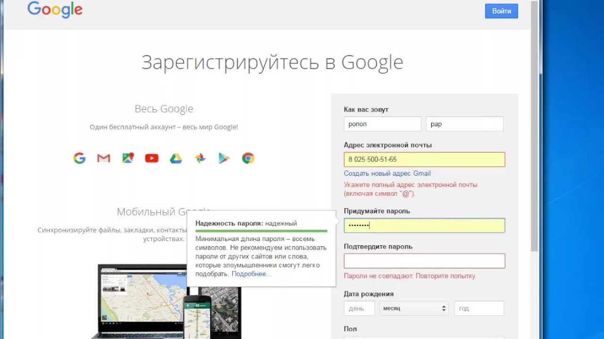
Task: Click the last name field containing рар
Action: (x=465, y=124)
